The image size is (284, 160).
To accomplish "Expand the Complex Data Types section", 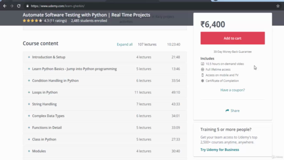I will point(105,116).
